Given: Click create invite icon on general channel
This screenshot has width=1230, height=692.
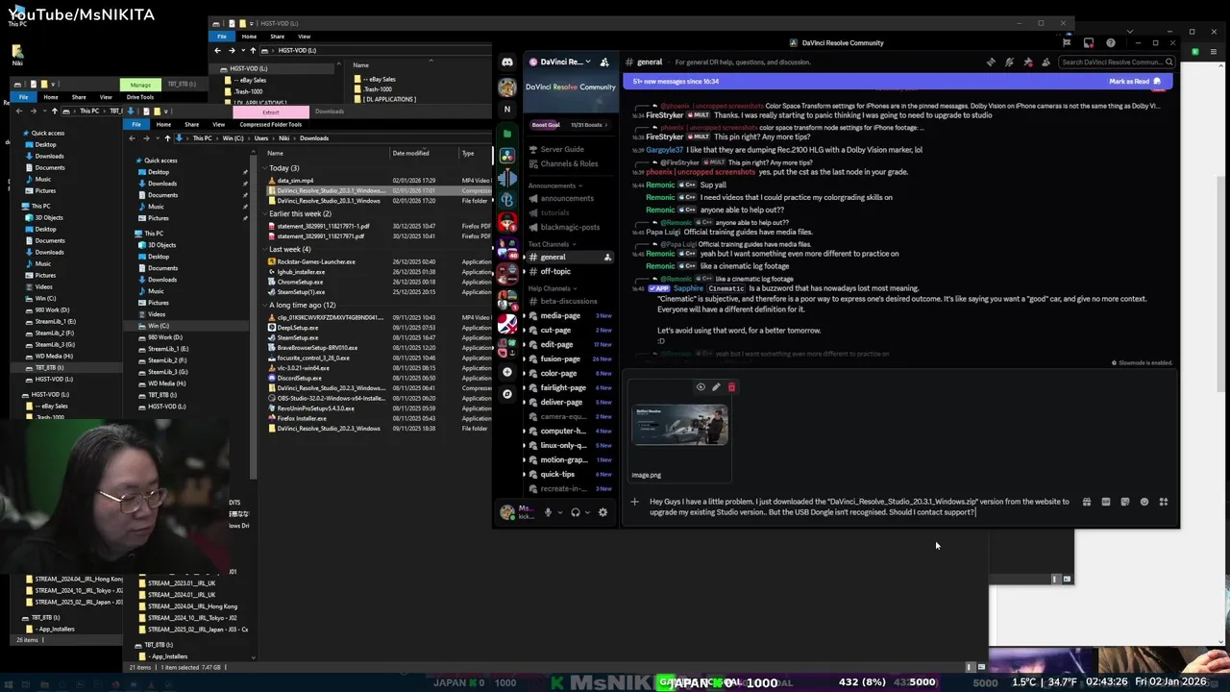Looking at the screenshot, I should [607, 258].
